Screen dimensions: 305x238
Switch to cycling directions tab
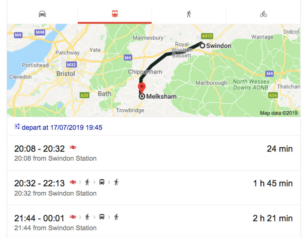coord(263,14)
